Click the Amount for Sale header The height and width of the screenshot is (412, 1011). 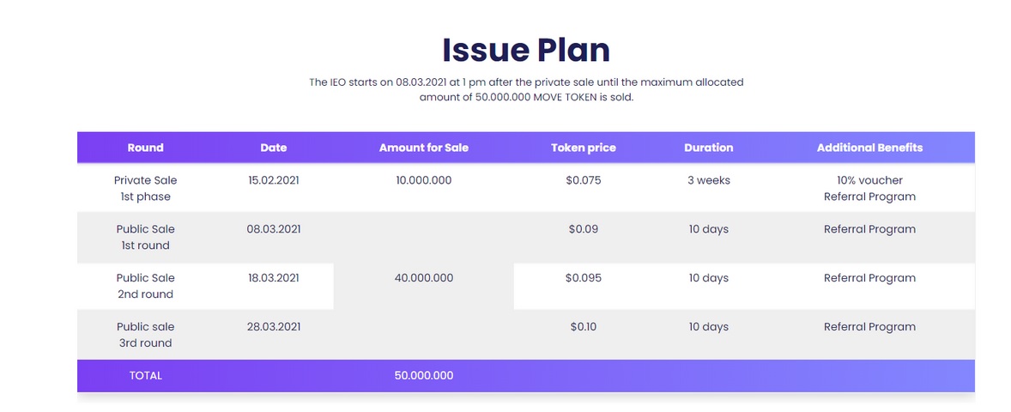click(x=424, y=148)
